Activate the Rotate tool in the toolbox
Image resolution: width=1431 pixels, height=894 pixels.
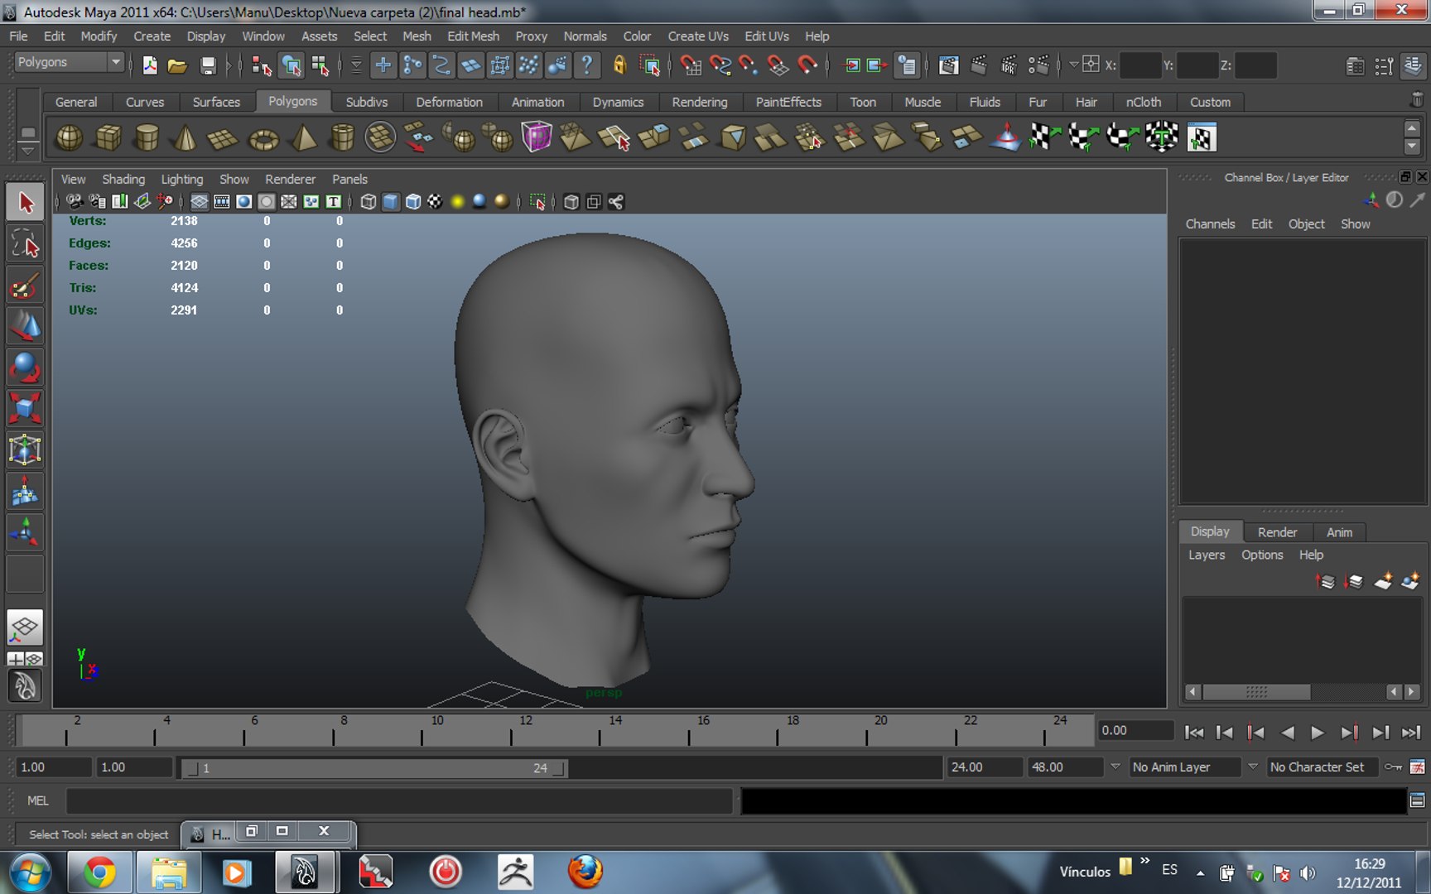click(25, 368)
